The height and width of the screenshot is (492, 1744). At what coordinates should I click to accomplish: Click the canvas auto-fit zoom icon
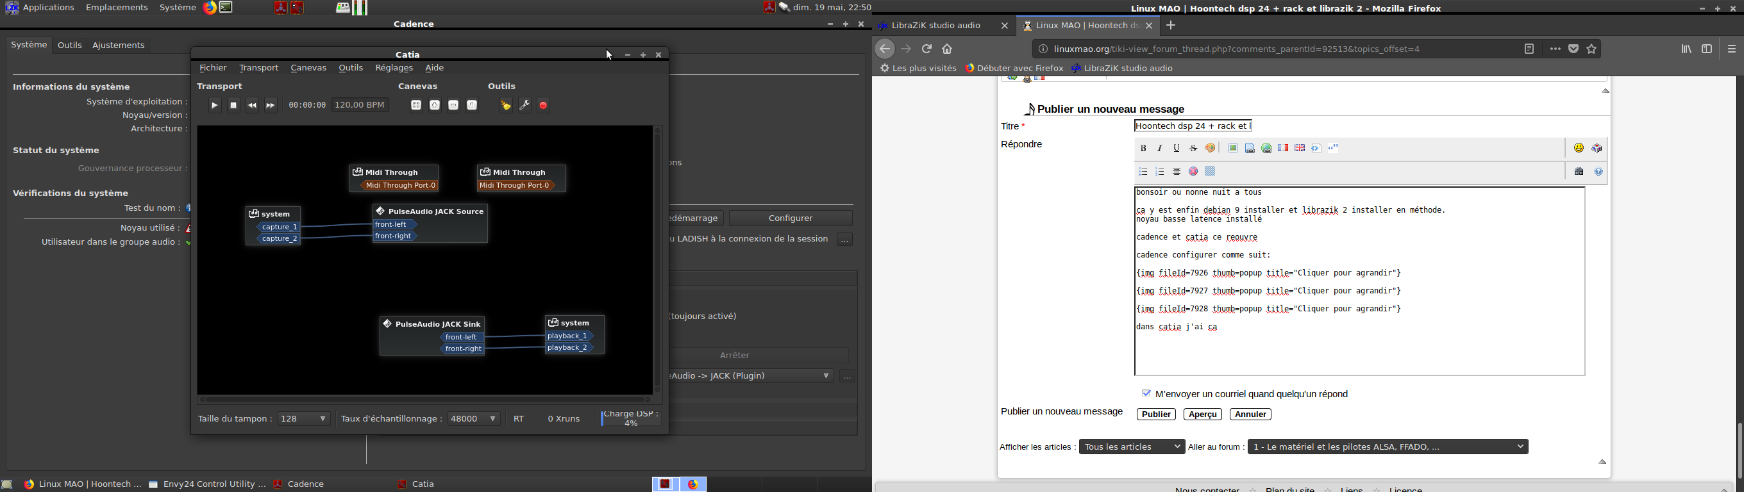(416, 106)
